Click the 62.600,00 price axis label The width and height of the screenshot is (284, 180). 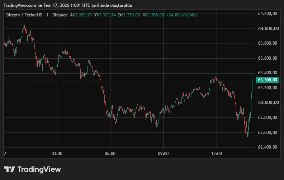268,132
